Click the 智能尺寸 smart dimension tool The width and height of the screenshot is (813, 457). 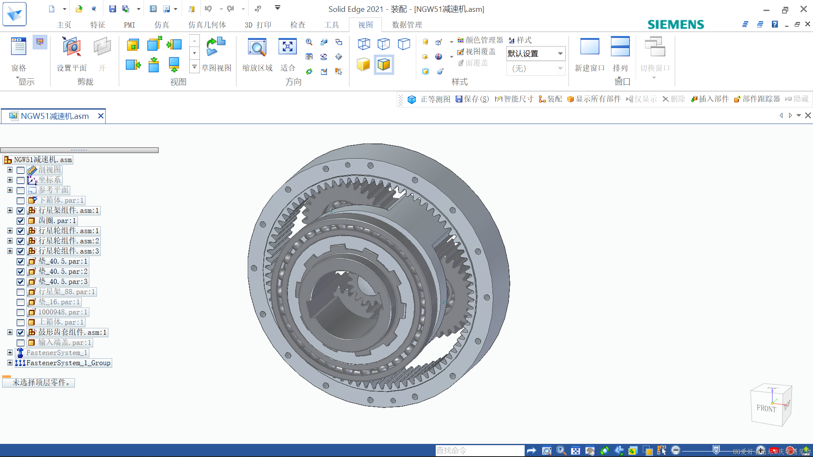pos(514,99)
